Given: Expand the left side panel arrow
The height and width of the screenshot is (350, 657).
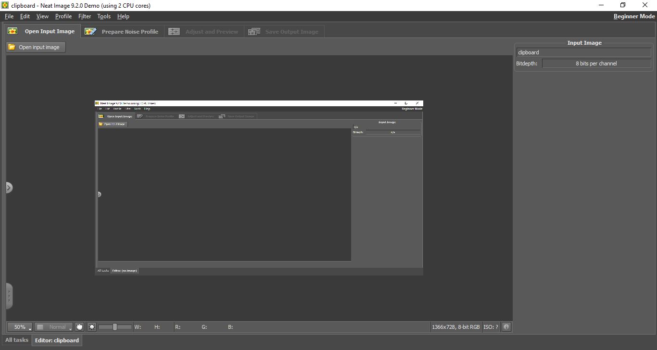Looking at the screenshot, I should click(x=9, y=187).
